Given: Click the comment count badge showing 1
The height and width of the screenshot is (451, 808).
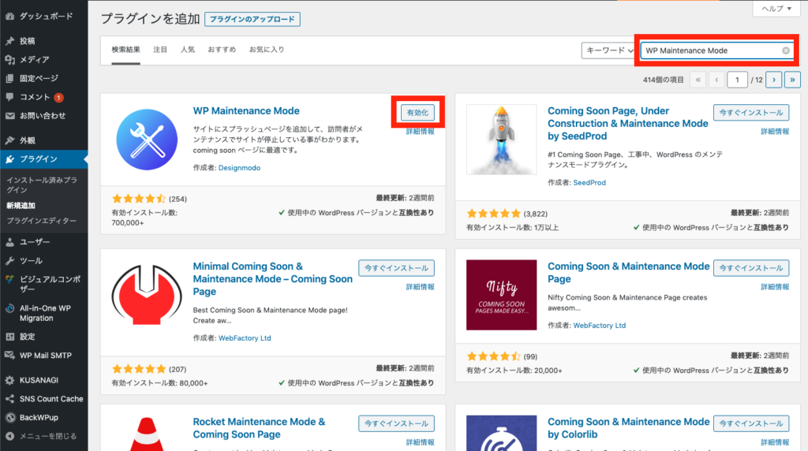Looking at the screenshot, I should (58, 97).
